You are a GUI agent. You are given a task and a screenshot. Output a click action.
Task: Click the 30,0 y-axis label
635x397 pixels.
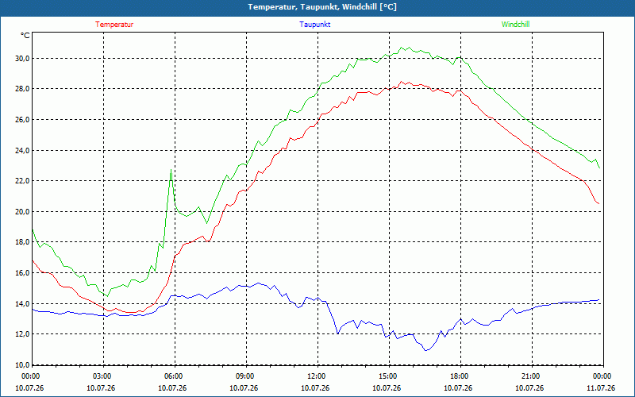[22, 58]
